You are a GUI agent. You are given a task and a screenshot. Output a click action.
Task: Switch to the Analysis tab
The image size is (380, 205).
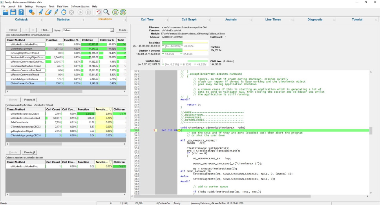point(231,20)
